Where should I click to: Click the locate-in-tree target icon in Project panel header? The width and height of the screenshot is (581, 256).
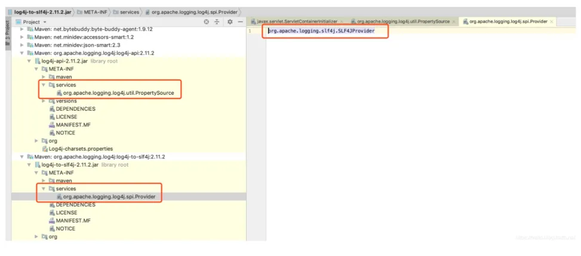[x=207, y=22]
